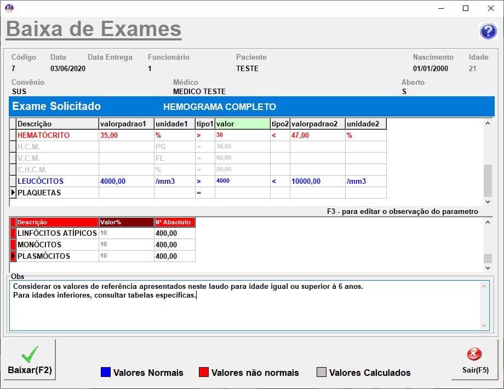Viewport: 504px width, 389px height.
Task: Click the empty valor cell of PLAQUETAS
Action: 242,193
